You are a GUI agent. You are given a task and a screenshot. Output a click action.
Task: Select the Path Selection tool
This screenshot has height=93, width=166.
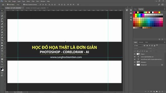(2, 54)
